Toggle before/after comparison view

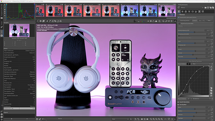[43, 21]
